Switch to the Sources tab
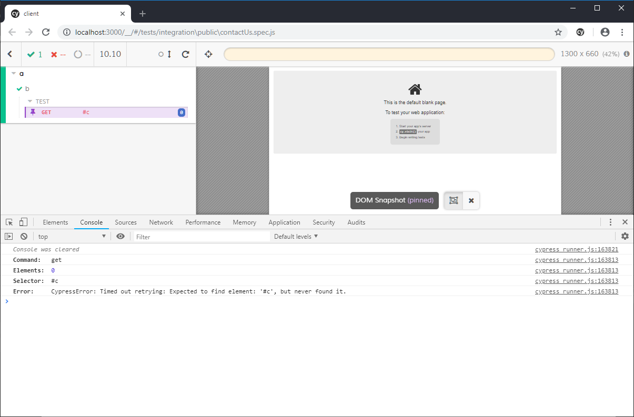 pos(126,222)
